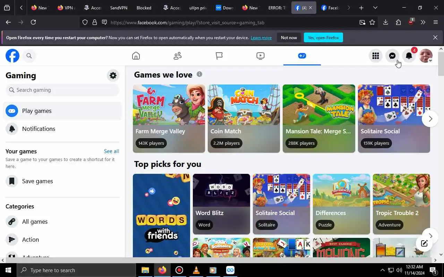Click the ublock extension toolbar icon

coord(411,22)
